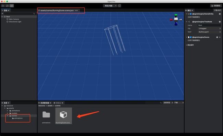Collapse the assets folder in resource tree

tap(5, 108)
